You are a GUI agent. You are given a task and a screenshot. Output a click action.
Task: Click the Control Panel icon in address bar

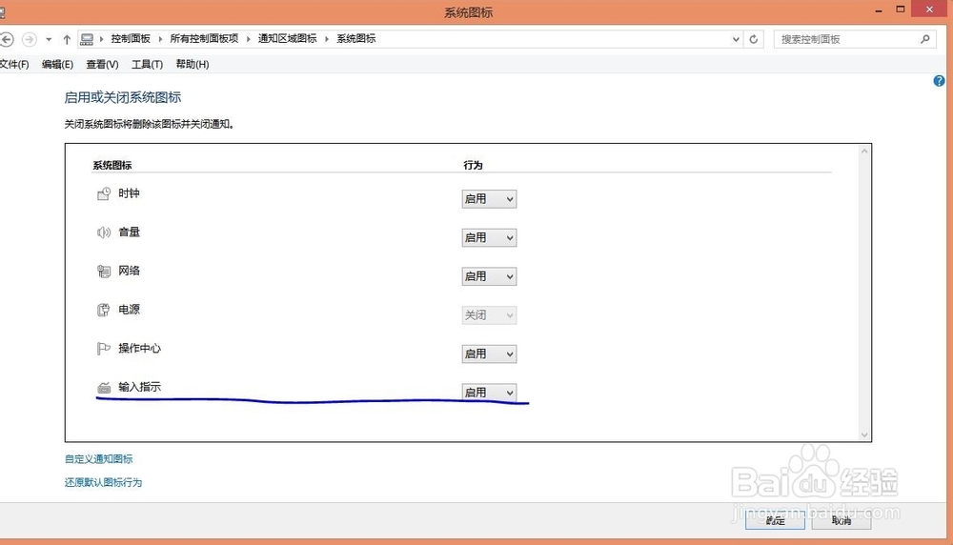point(87,39)
